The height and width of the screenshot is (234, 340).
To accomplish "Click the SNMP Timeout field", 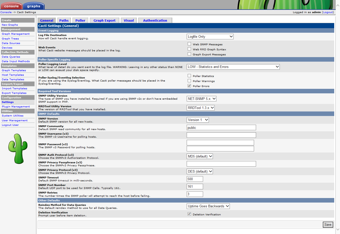I will [195, 179].
